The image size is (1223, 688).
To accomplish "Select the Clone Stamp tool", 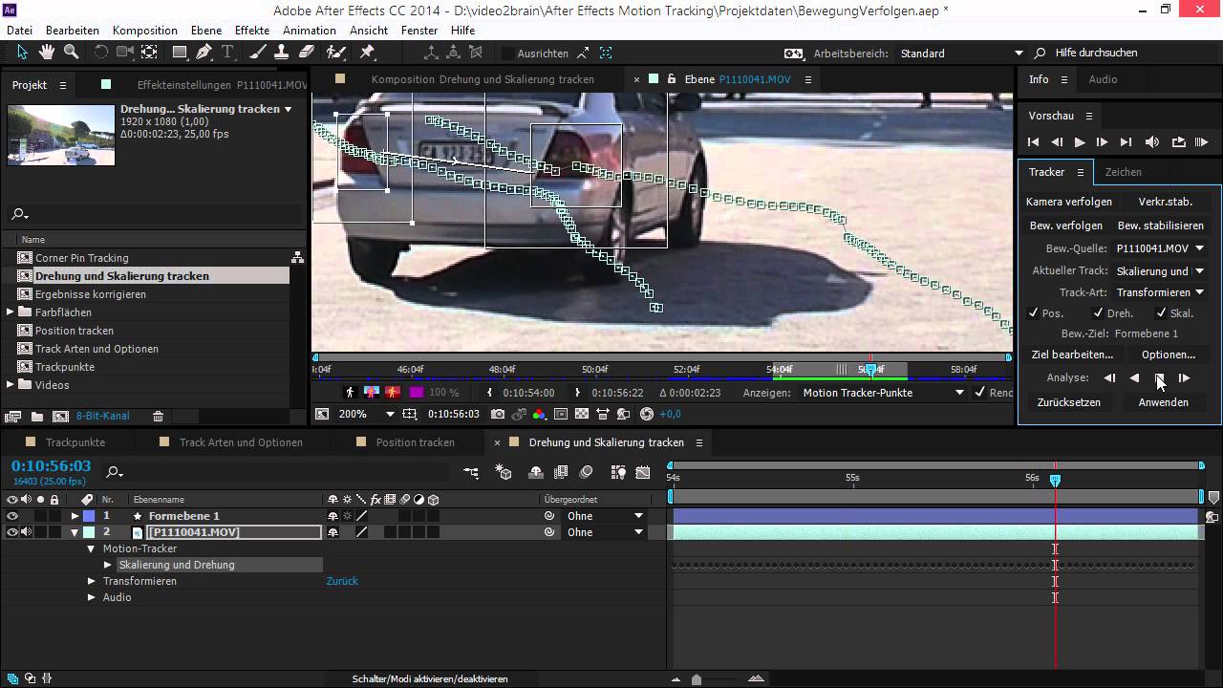I will tap(283, 52).
